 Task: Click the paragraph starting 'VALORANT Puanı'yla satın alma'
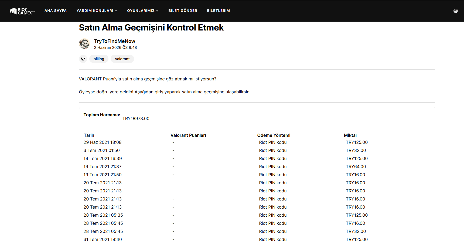[x=148, y=79]
